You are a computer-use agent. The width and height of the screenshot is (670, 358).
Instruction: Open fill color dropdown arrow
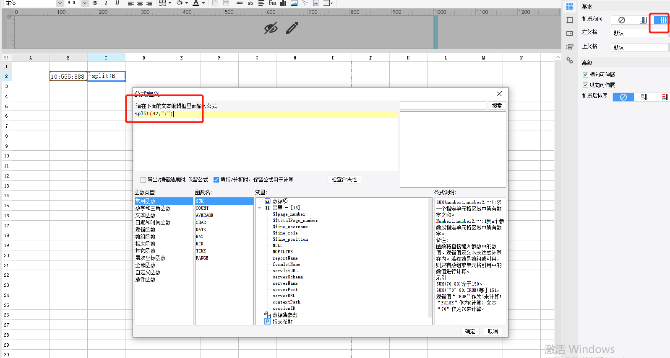pos(187,3)
